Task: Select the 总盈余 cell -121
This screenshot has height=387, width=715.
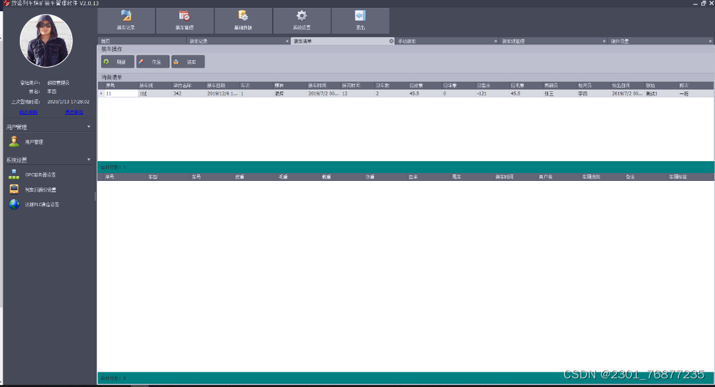Action: click(x=492, y=93)
